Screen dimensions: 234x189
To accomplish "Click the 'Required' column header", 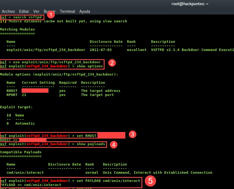I will [x=68, y=83].
